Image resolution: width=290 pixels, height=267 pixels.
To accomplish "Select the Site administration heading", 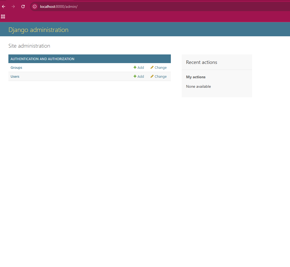I will pyautogui.click(x=29, y=46).
